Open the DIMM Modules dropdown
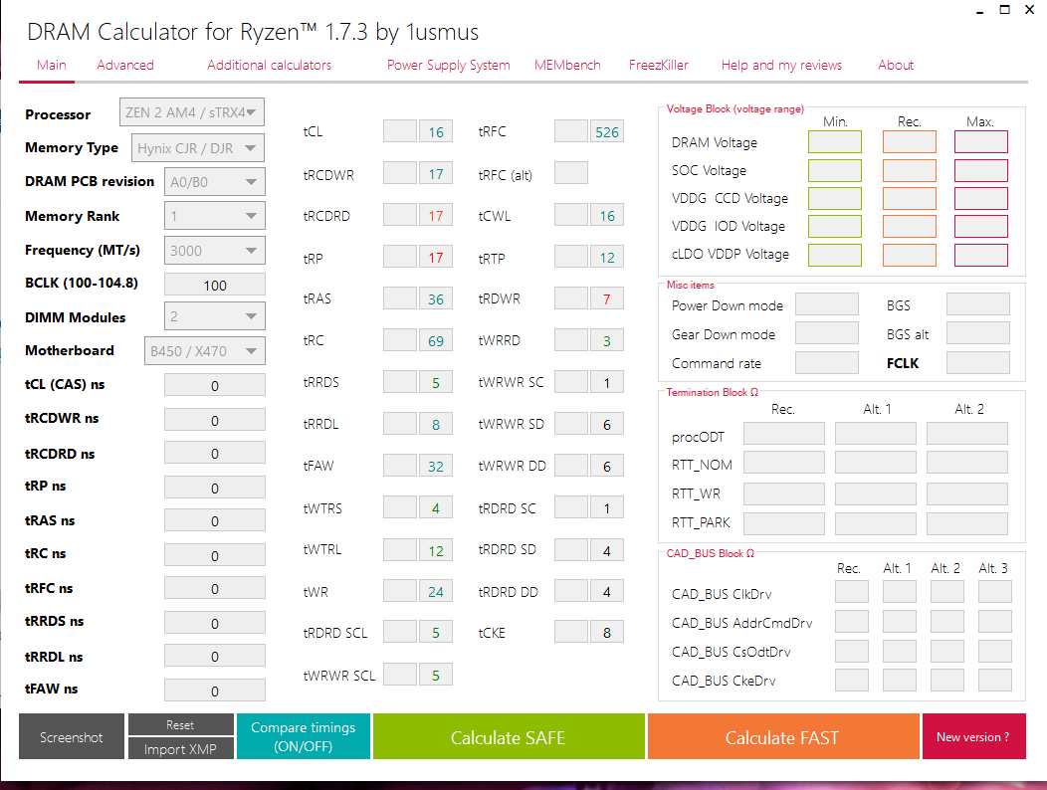The width and height of the screenshot is (1047, 790). pyautogui.click(x=214, y=316)
